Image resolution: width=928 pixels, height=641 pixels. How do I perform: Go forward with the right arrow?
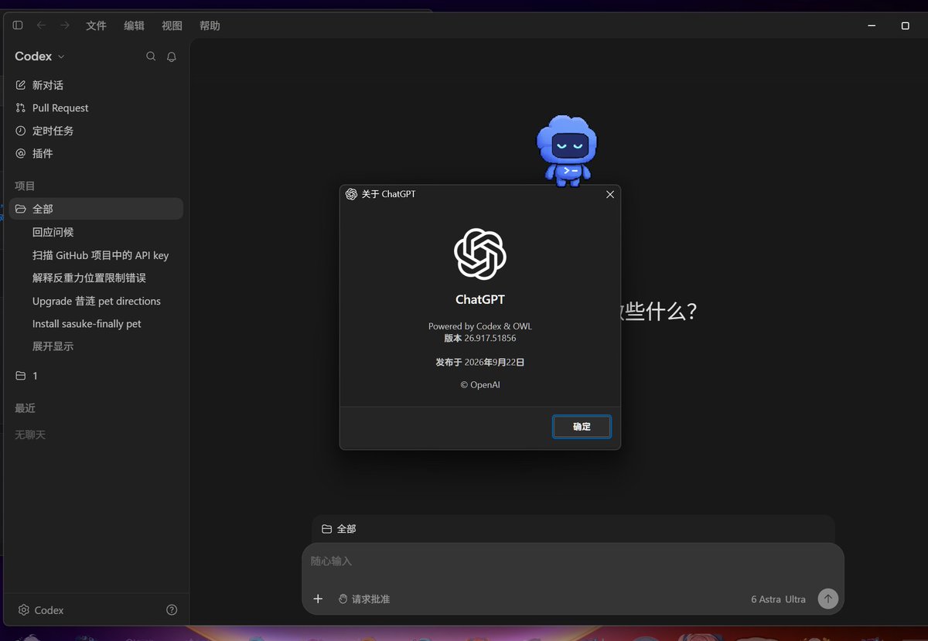pos(65,26)
